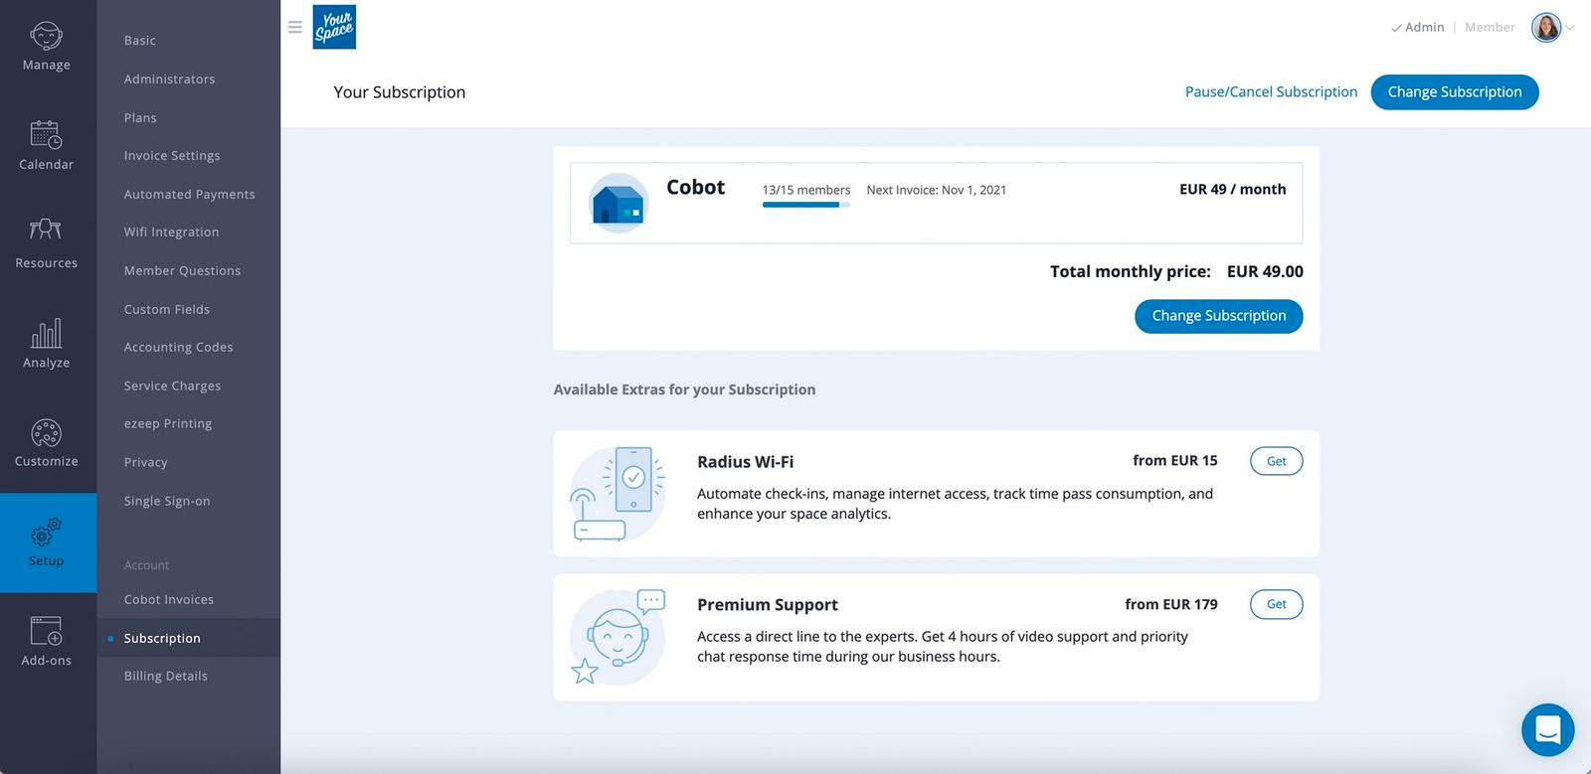Open Plans settings

[x=140, y=117]
